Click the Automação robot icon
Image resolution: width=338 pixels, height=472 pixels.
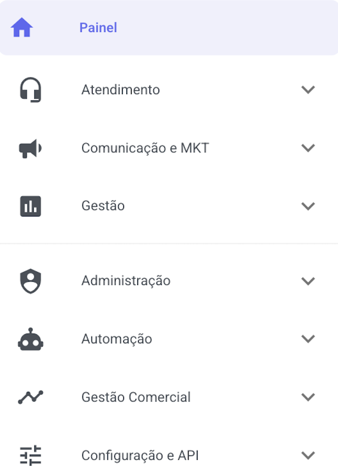[30, 339]
